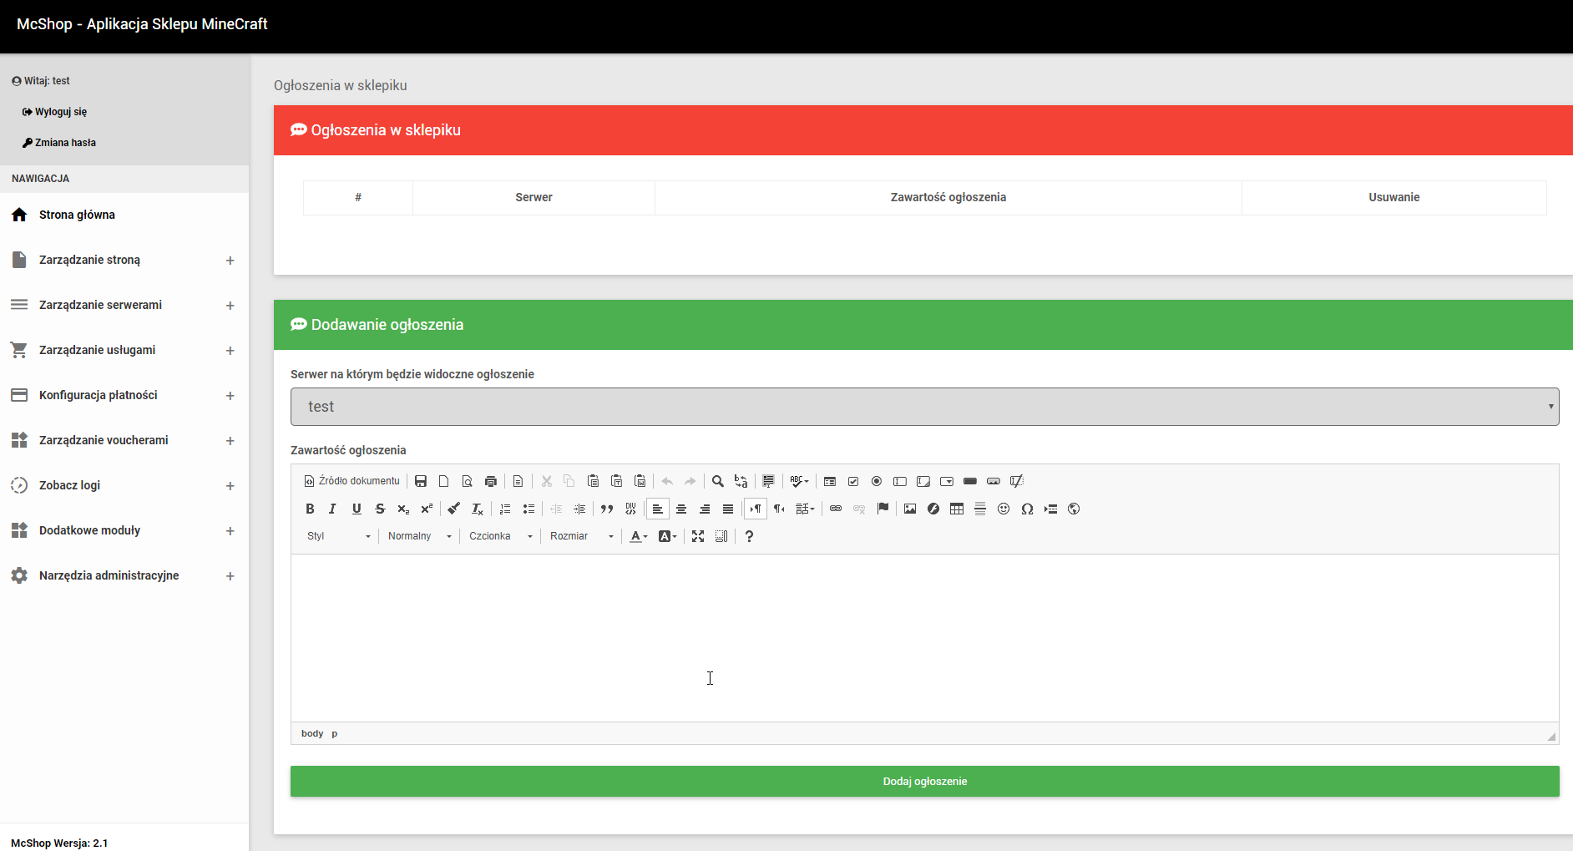
Task: Go to Strona główna in the navigation
Action: click(x=77, y=215)
